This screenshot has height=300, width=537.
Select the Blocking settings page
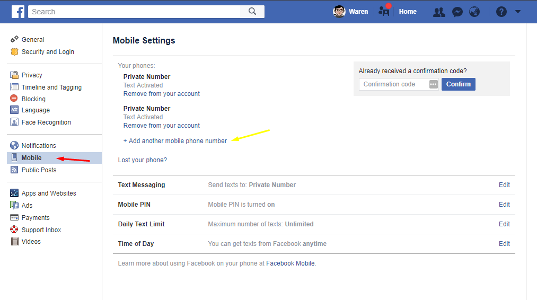(33, 99)
